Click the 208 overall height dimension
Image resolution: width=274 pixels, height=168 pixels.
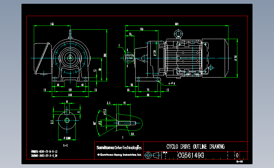(x=105, y=55)
